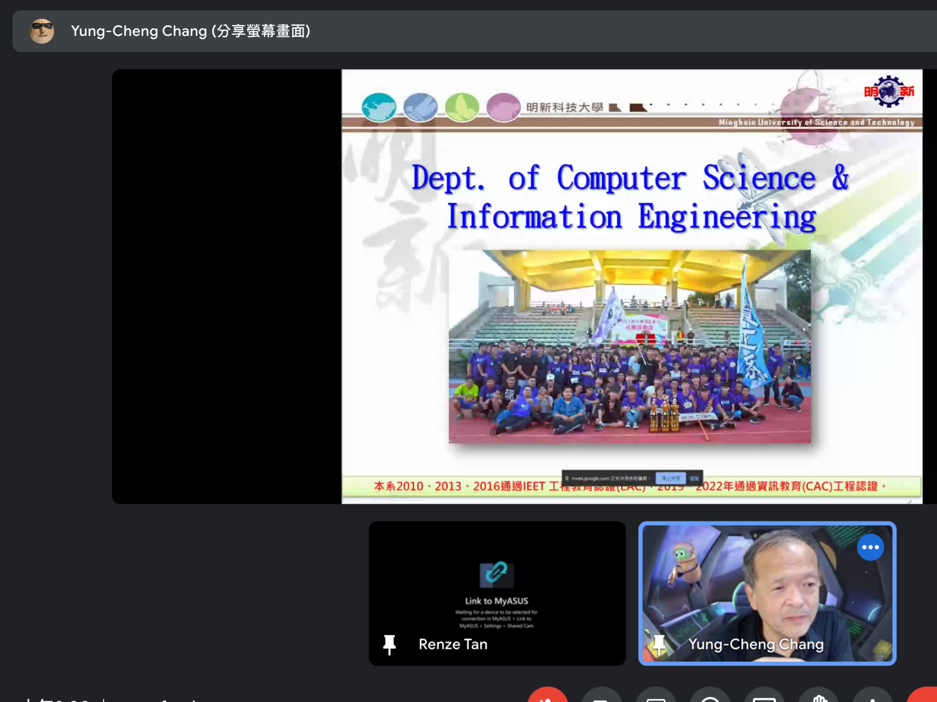Image resolution: width=937 pixels, height=702 pixels.
Task: Raise your hand in the meeting
Action: coord(819,697)
